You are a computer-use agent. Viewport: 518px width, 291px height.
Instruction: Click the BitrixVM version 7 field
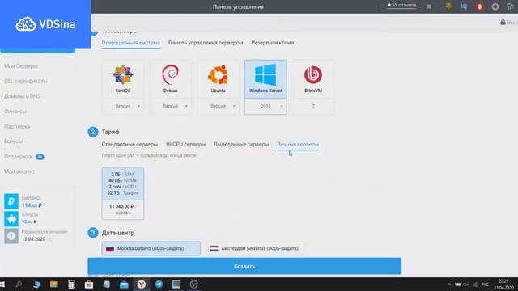click(x=313, y=106)
